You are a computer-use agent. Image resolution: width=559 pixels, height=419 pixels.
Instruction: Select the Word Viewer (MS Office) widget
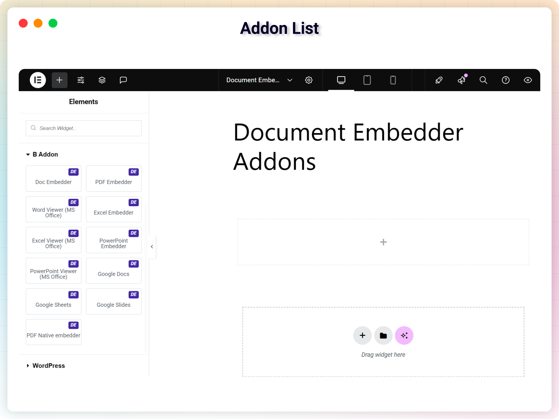(54, 209)
